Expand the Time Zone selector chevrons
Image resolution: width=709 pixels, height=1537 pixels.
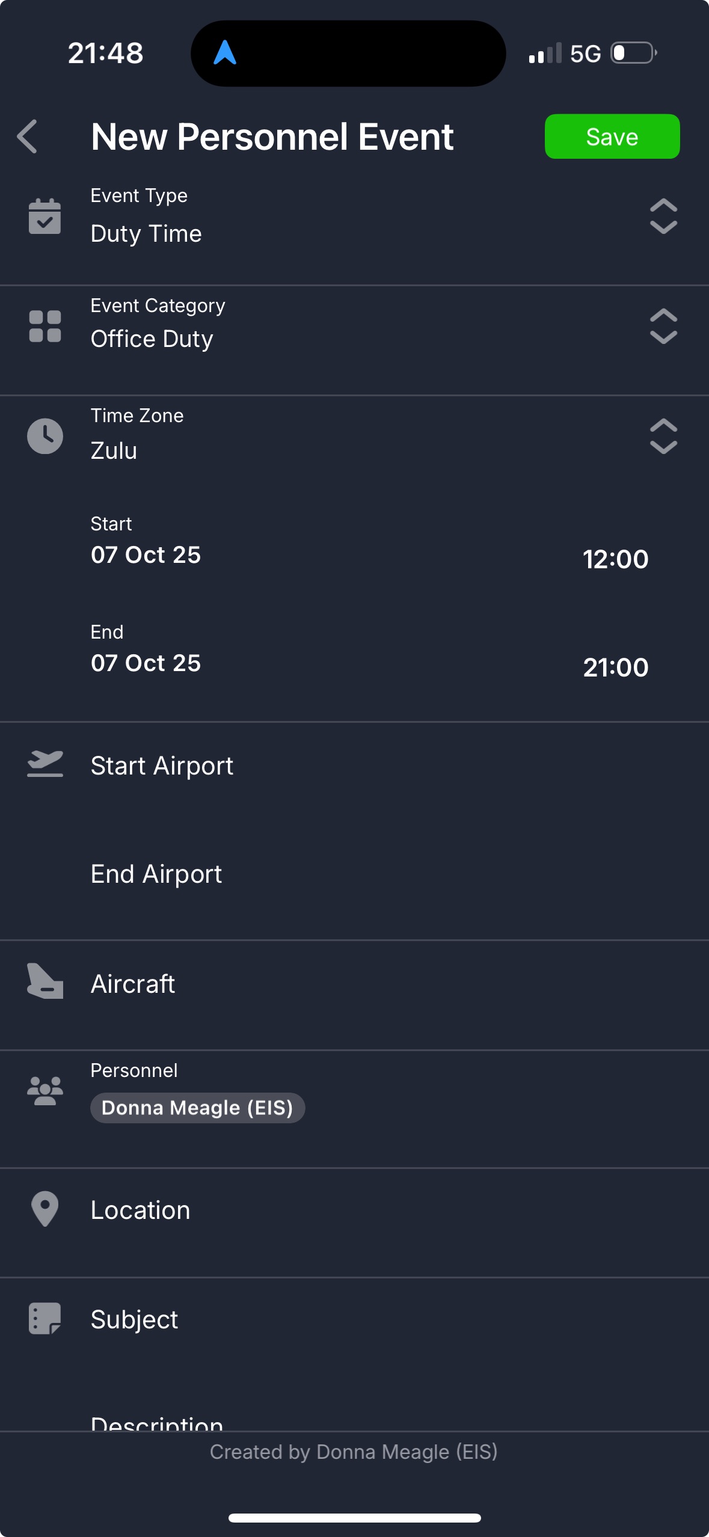pos(663,436)
